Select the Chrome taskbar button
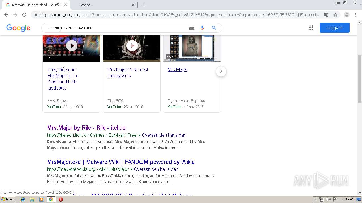362x203 pixels. tap(51, 199)
